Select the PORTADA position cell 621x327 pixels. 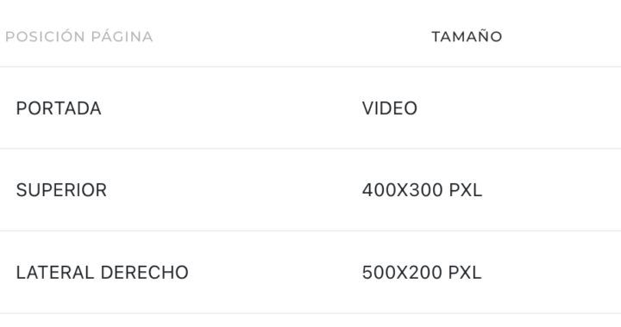tap(59, 108)
